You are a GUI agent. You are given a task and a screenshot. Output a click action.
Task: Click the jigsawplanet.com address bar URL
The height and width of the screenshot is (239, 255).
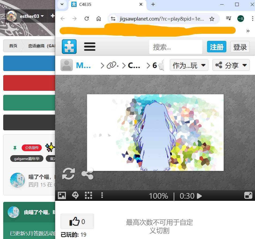click(x=162, y=19)
